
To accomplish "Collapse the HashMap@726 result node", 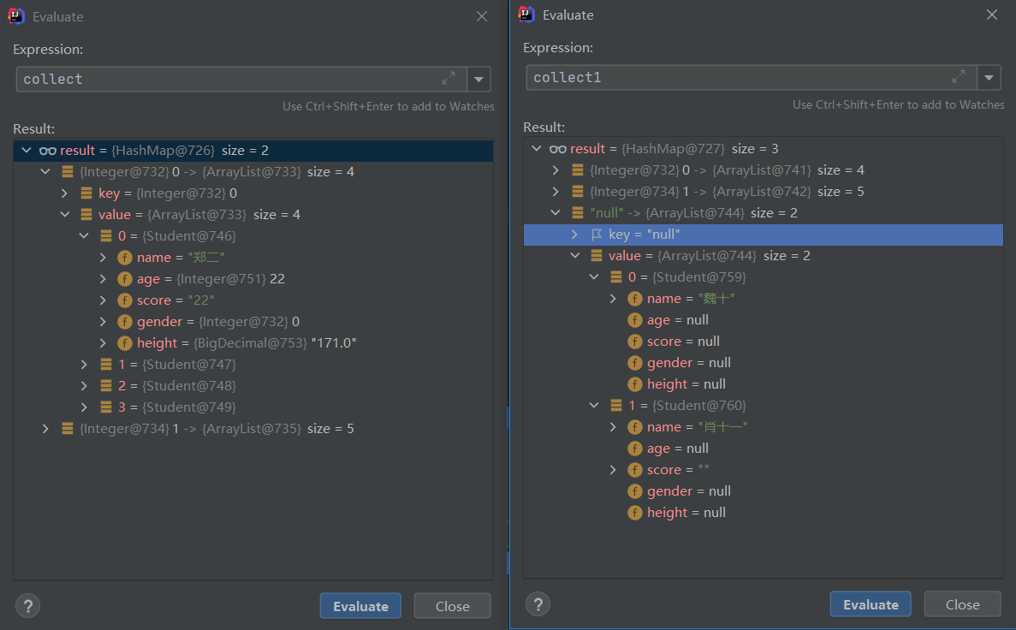I will point(27,151).
